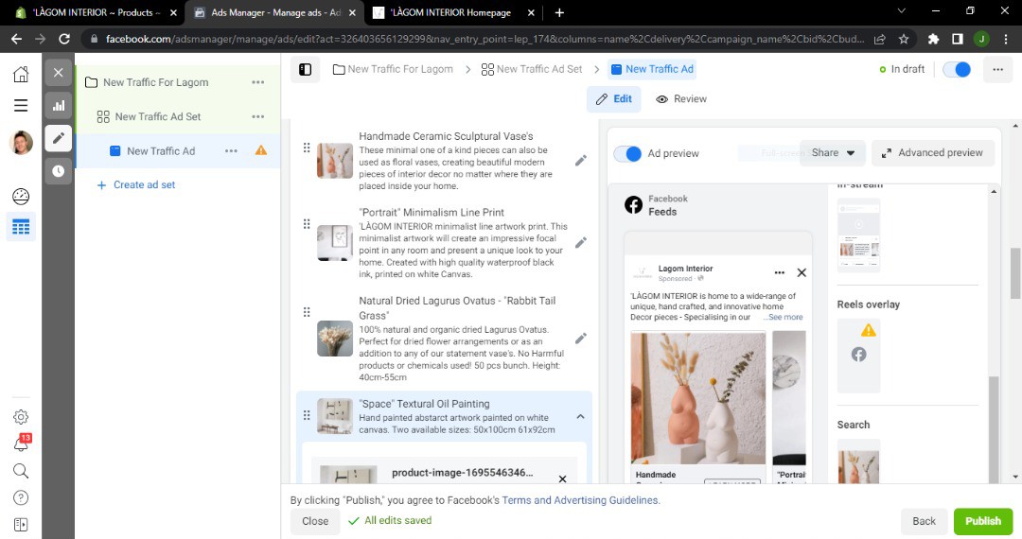Open more options menu beside In draft toggle
1022x539 pixels.
click(998, 70)
